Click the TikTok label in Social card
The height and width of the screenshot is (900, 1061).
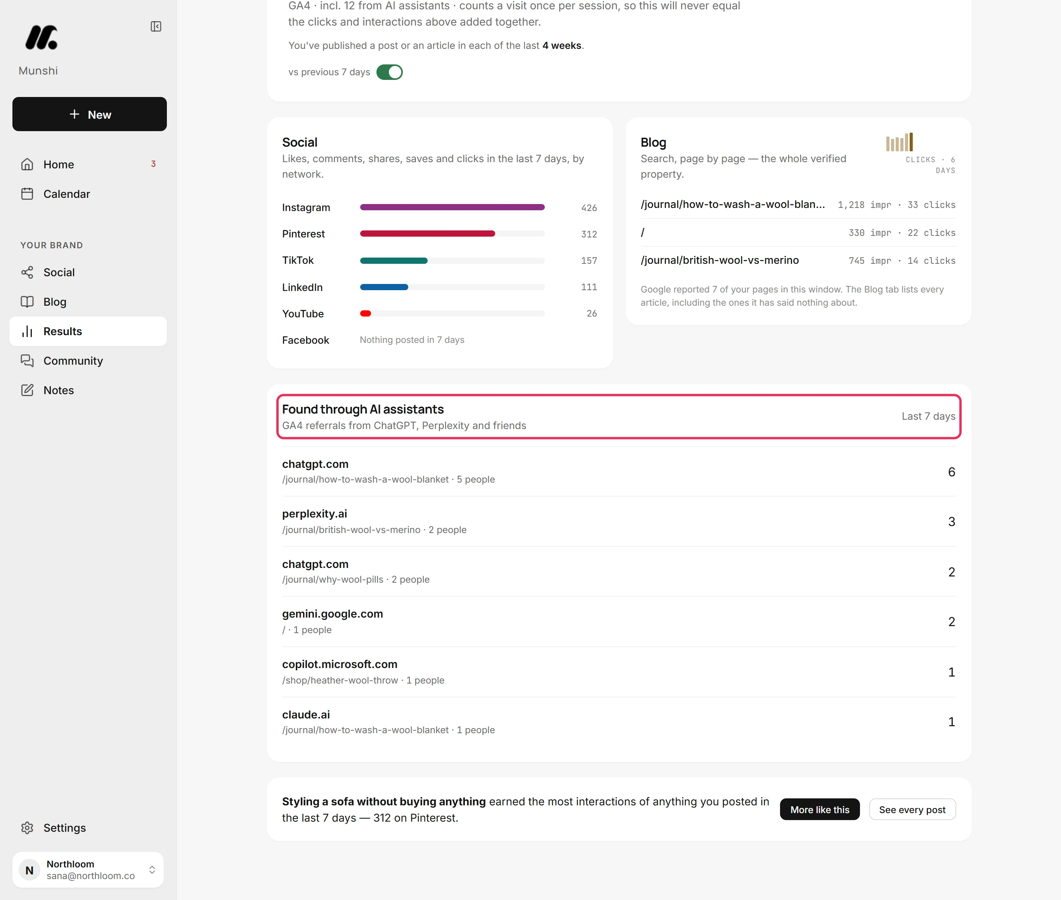(x=298, y=261)
